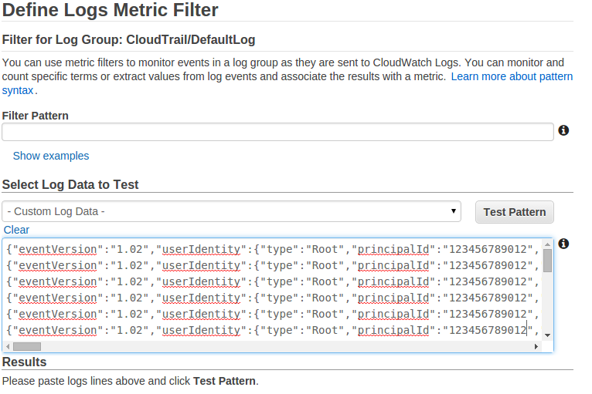The image size is (592, 394).
Task: Click the info icon beside log data textarea
Action: click(x=563, y=244)
